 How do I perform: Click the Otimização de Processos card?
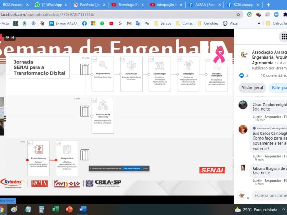pos(103,116)
